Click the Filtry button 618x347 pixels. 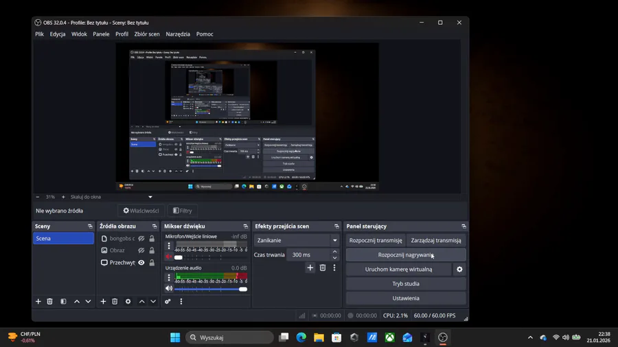pos(183,211)
